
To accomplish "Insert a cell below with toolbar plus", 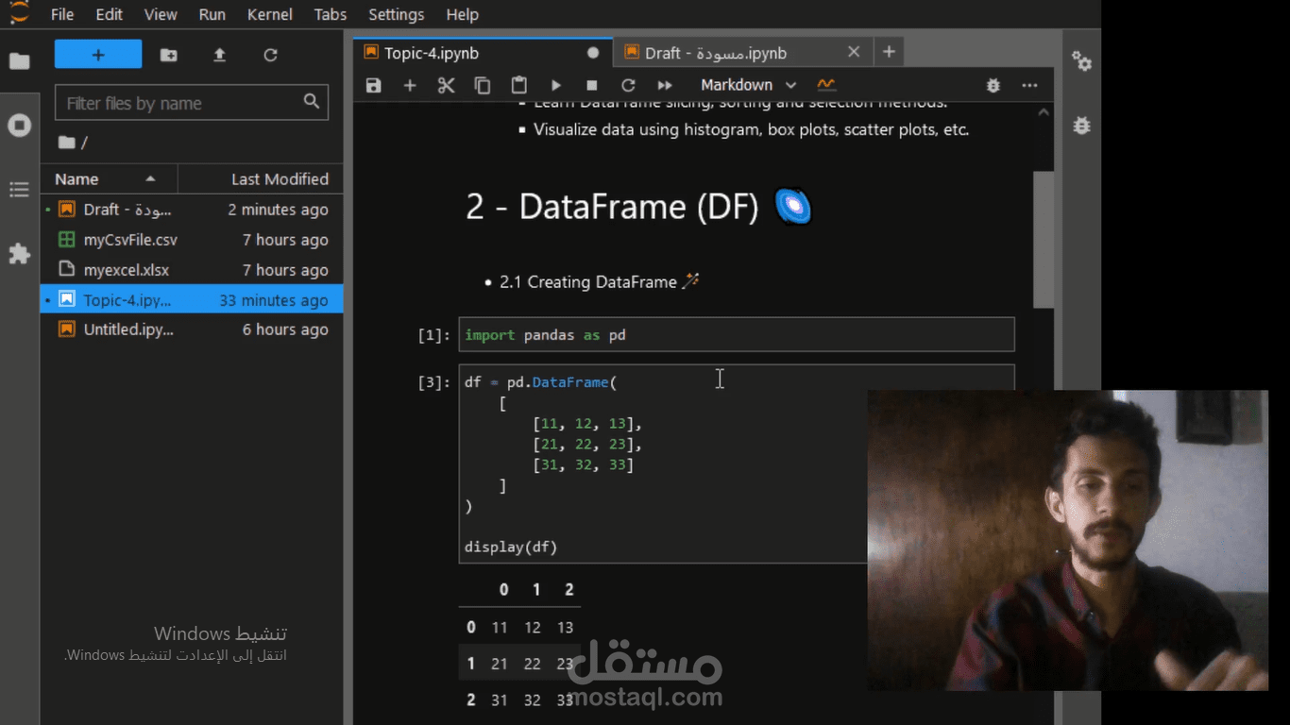I will [410, 85].
